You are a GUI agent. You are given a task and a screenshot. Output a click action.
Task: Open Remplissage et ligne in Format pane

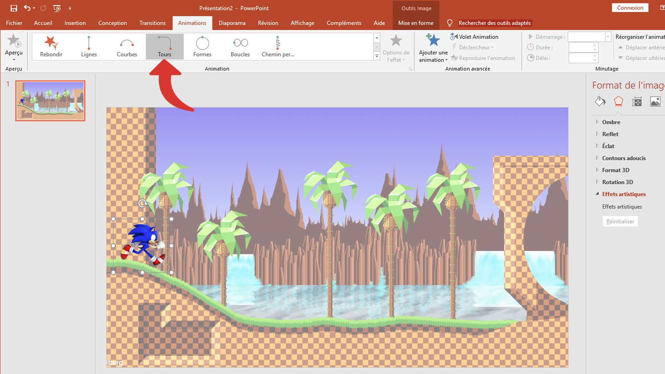click(600, 101)
